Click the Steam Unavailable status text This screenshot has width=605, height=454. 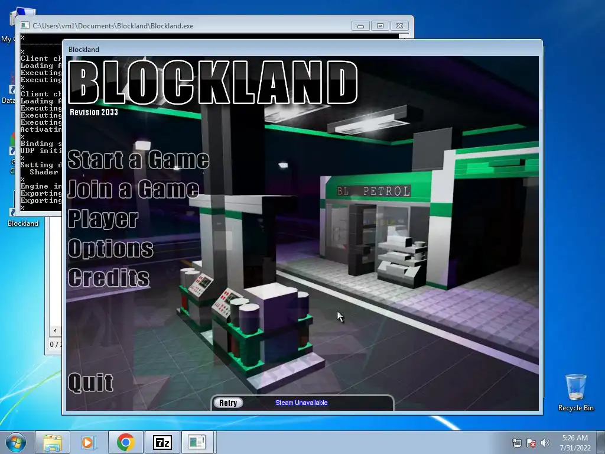coord(301,403)
